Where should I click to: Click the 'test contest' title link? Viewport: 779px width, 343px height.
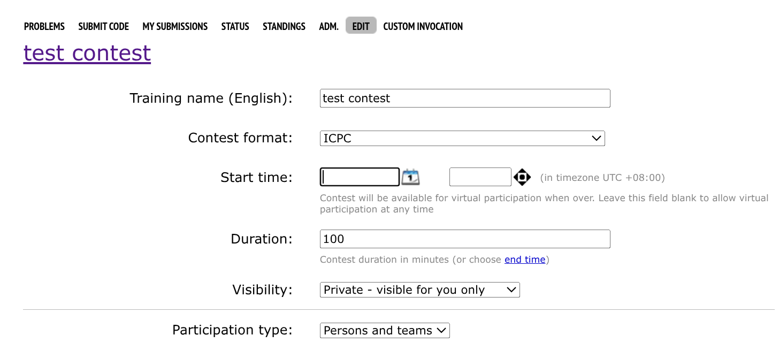pos(87,54)
